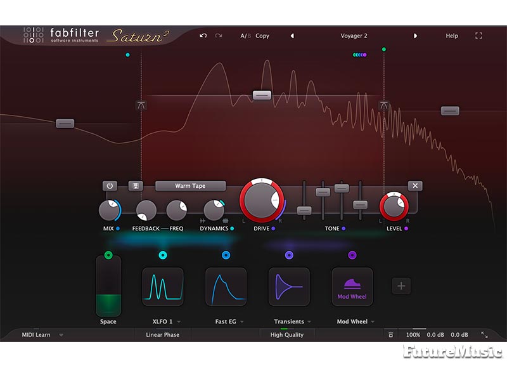Click the green dot above right crossover
507x368 pixels.
pyautogui.click(x=384, y=49)
